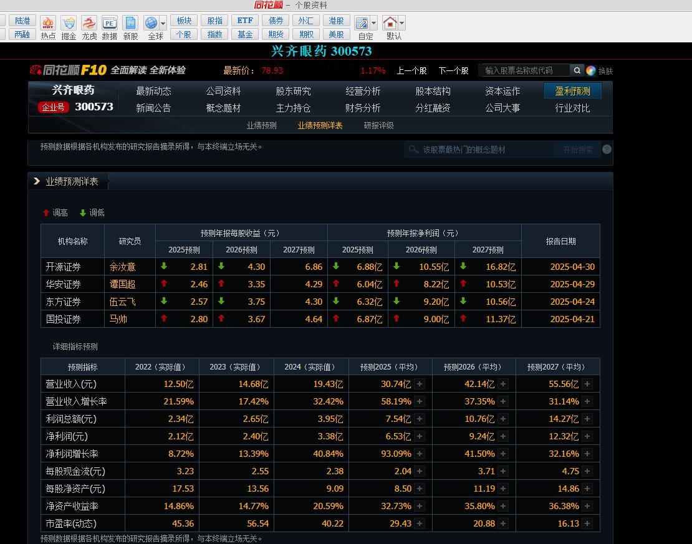Switch to 研报评级 sub-tab
The image size is (692, 544).
pyautogui.click(x=378, y=125)
